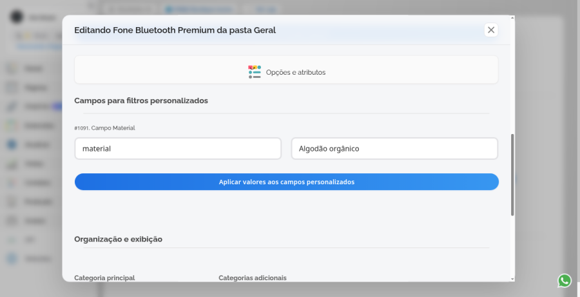Image resolution: width=580 pixels, height=297 pixels.
Task: Click scrollbar down arrow in dialog
Action: point(512,279)
